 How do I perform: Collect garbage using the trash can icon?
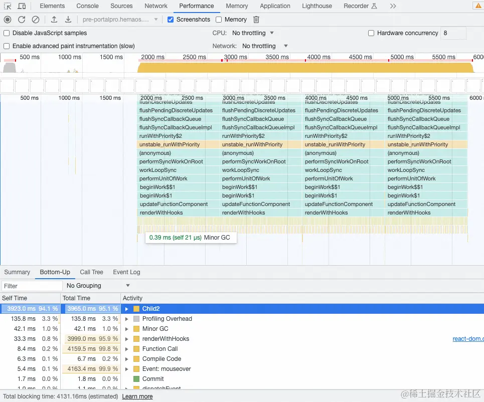[256, 20]
